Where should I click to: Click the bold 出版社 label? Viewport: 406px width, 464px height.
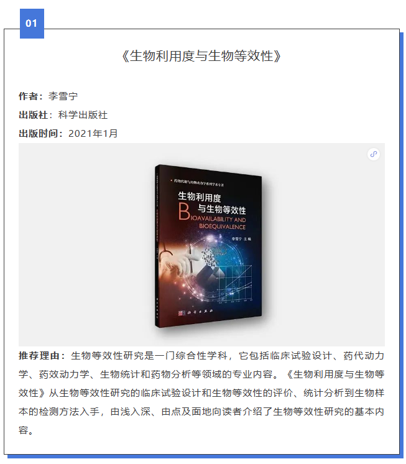pyautogui.click(x=34, y=115)
